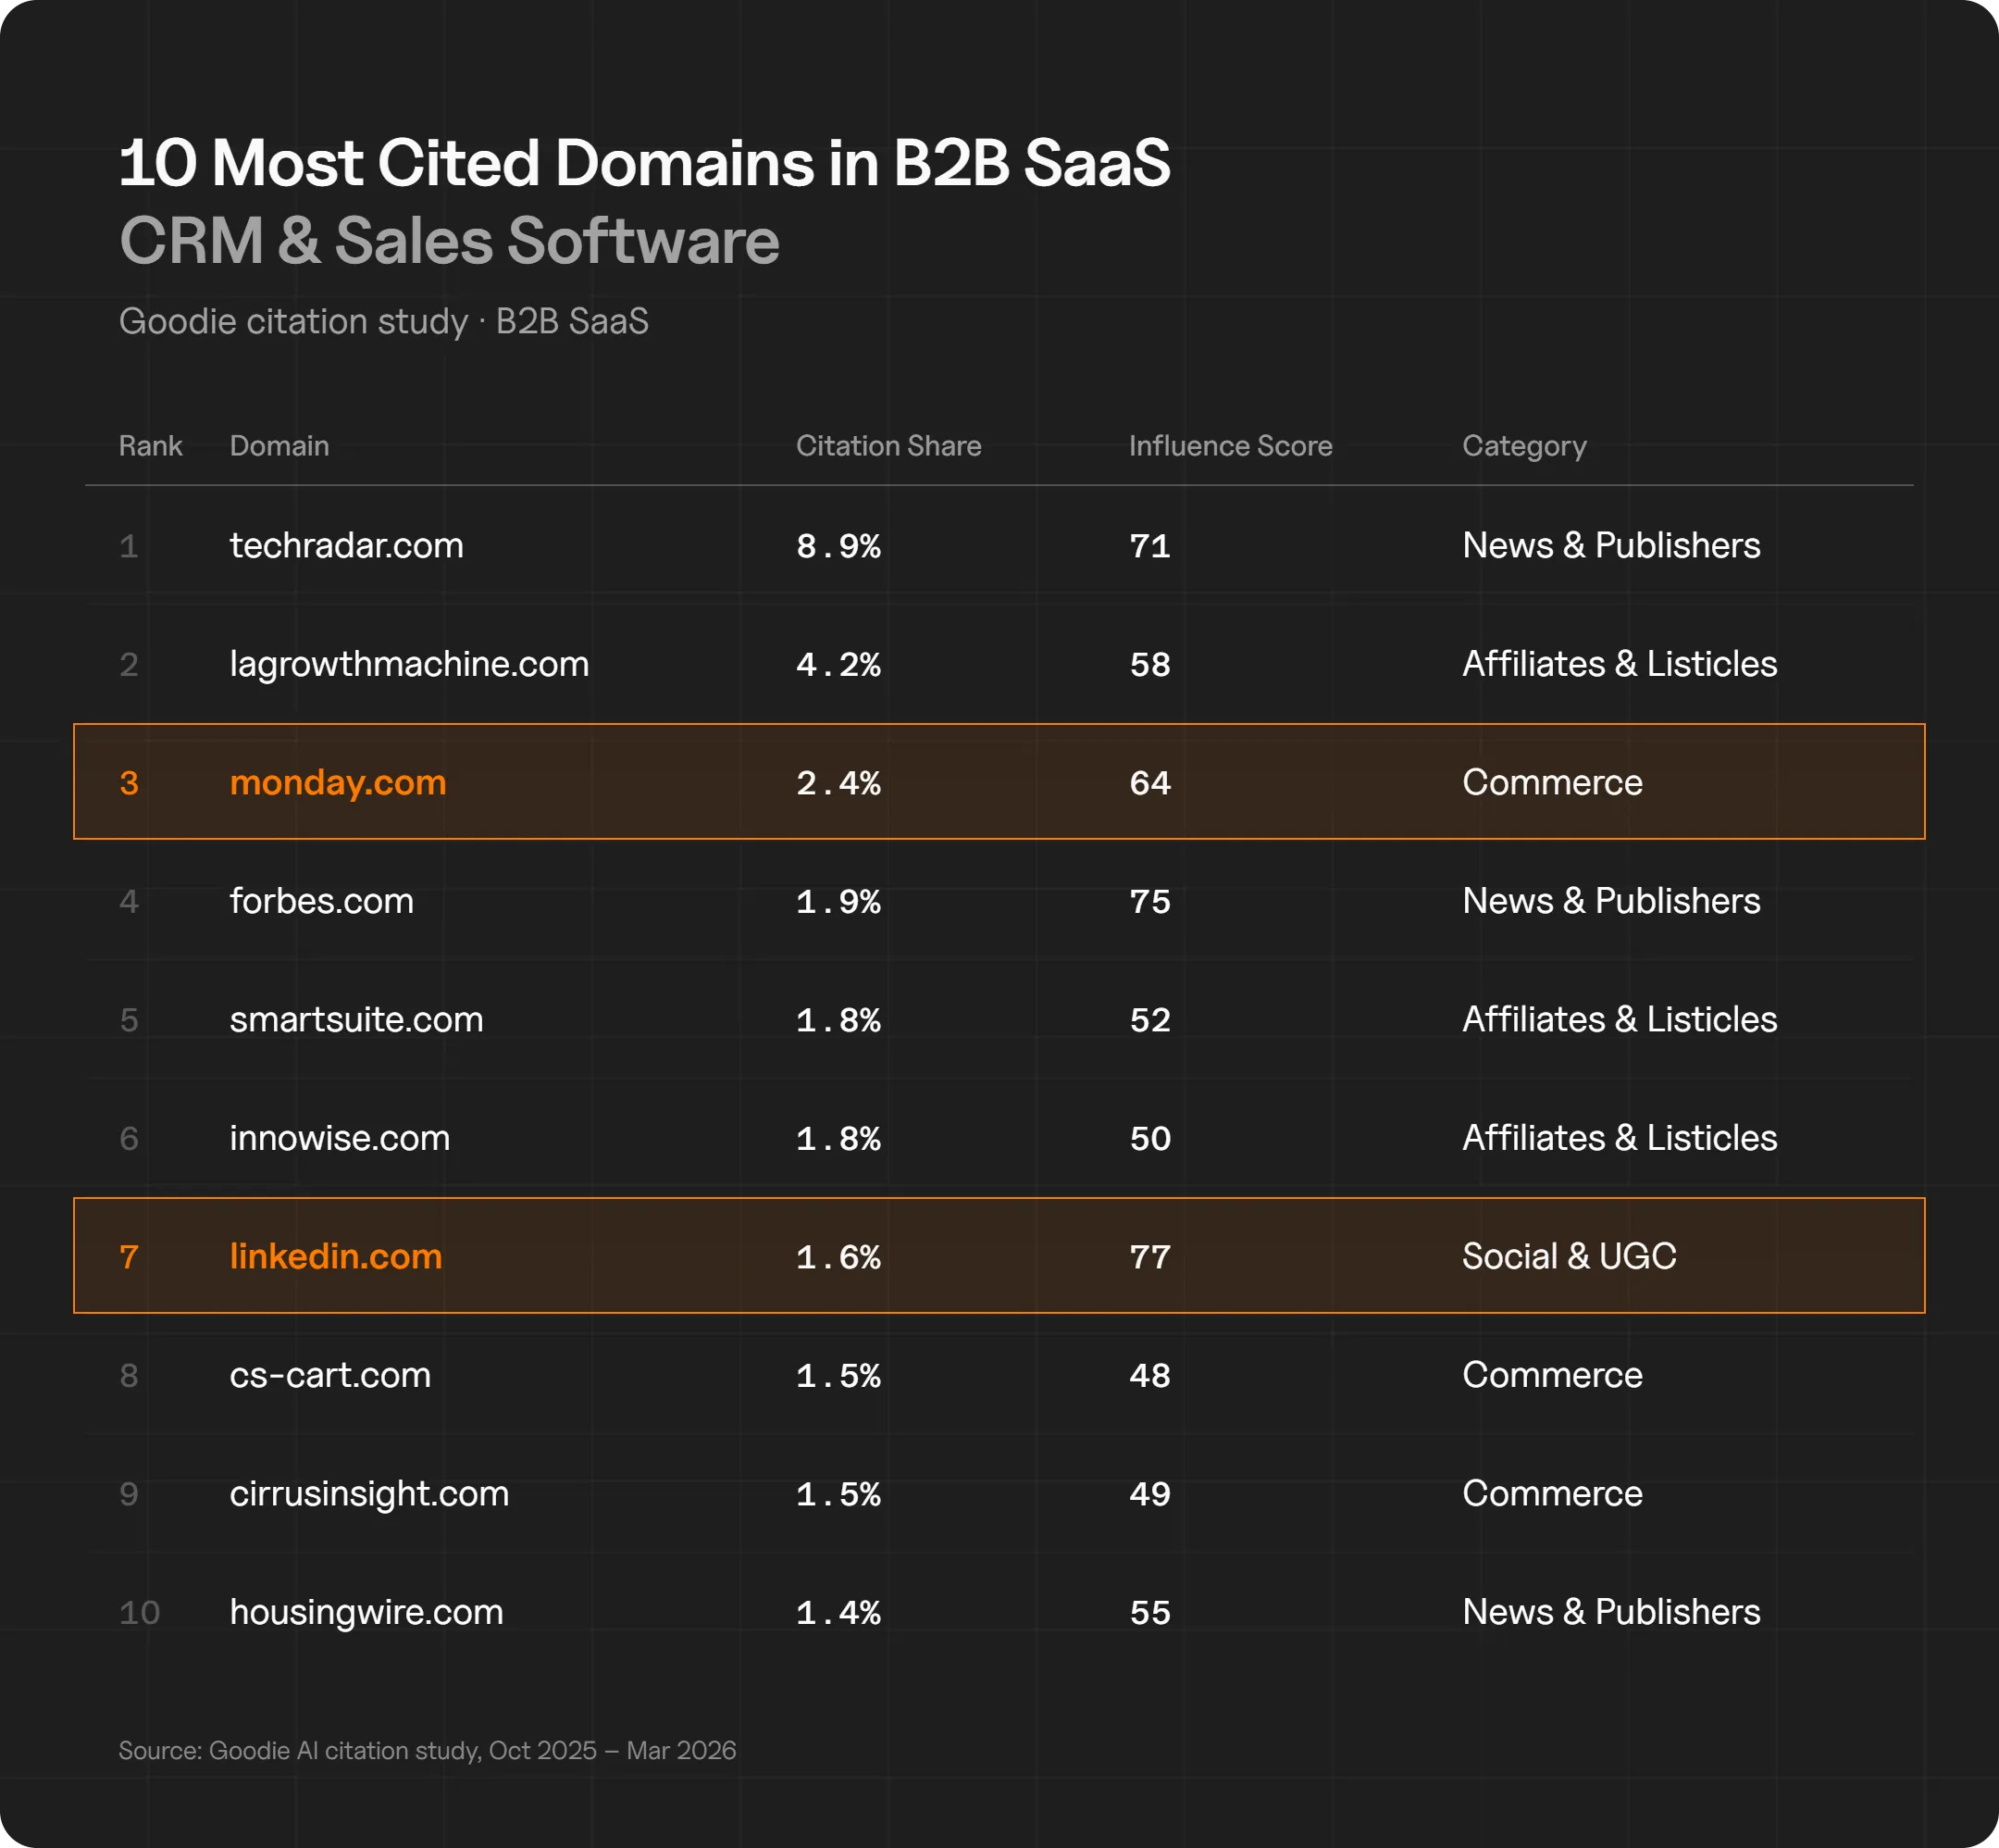Click lagrowthmachine.com's influence score 58

pos(1149,665)
